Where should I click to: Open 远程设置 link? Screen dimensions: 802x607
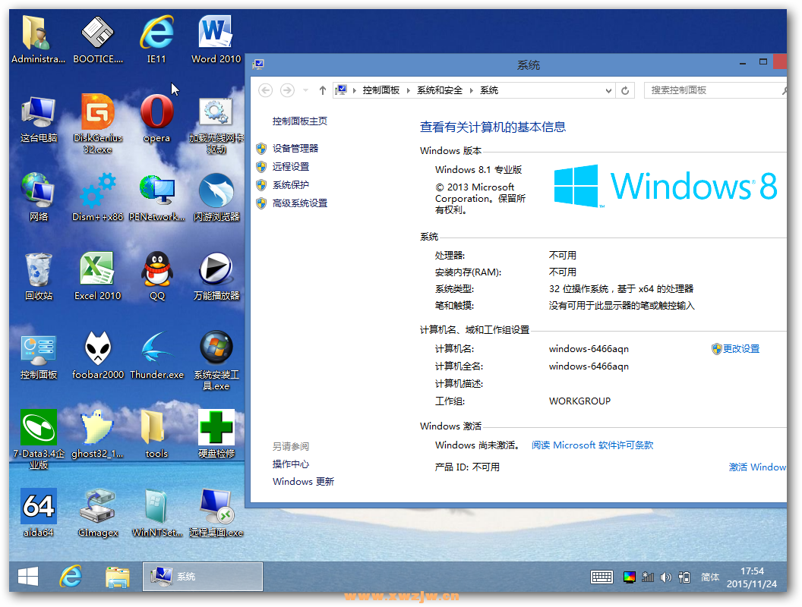[291, 167]
